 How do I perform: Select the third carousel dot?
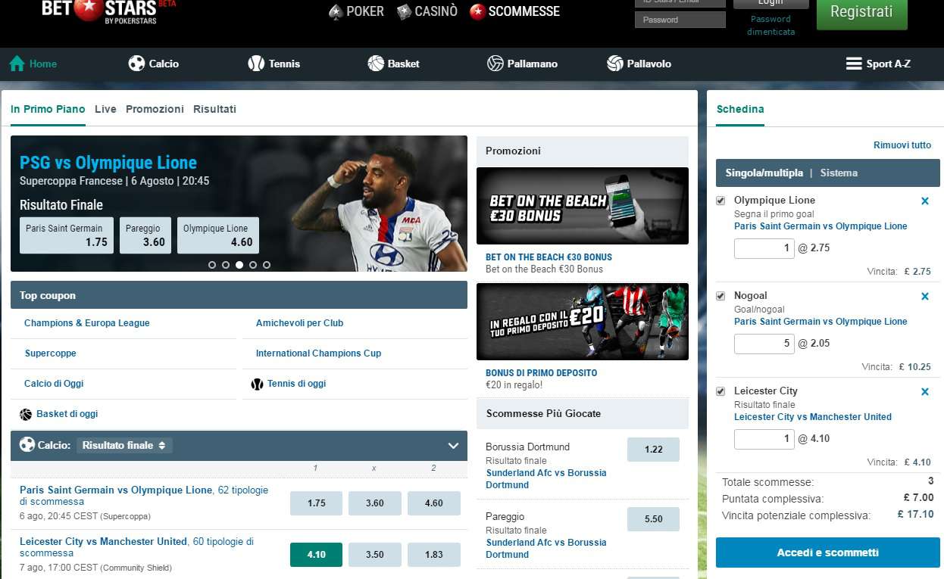point(239,265)
